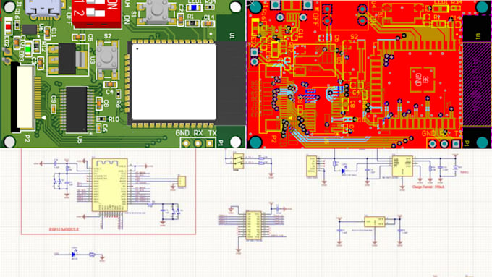Click the C14 capacitor in 3D view
Screen dimensions: 492x277
tap(208, 24)
